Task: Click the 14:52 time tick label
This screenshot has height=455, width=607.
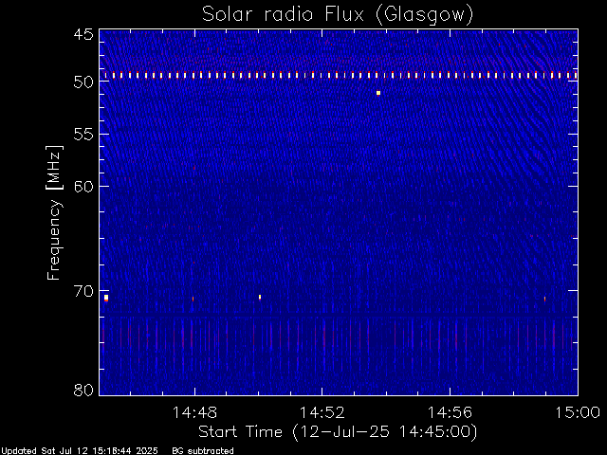Action: point(322,412)
